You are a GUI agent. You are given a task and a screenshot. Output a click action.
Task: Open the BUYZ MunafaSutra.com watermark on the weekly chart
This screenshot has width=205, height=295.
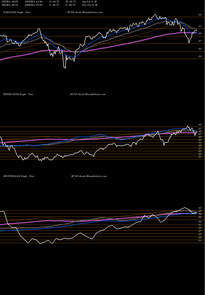pos(88,94)
